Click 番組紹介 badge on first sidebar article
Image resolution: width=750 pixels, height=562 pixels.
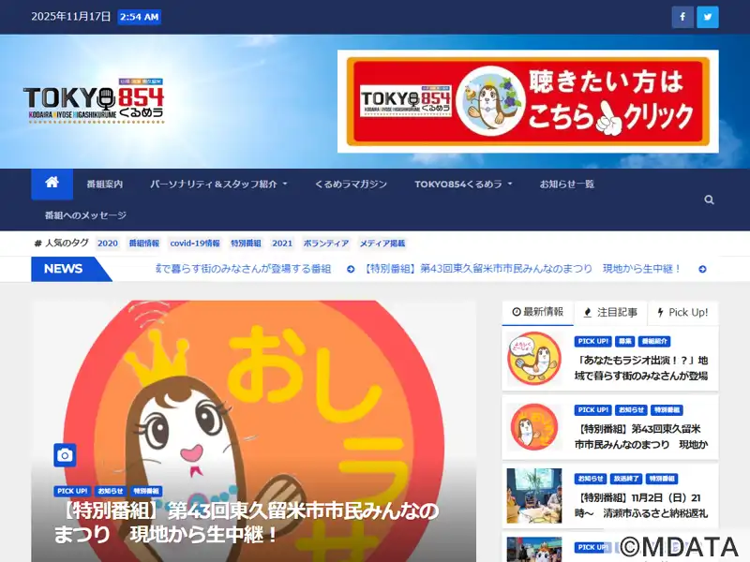(x=654, y=341)
